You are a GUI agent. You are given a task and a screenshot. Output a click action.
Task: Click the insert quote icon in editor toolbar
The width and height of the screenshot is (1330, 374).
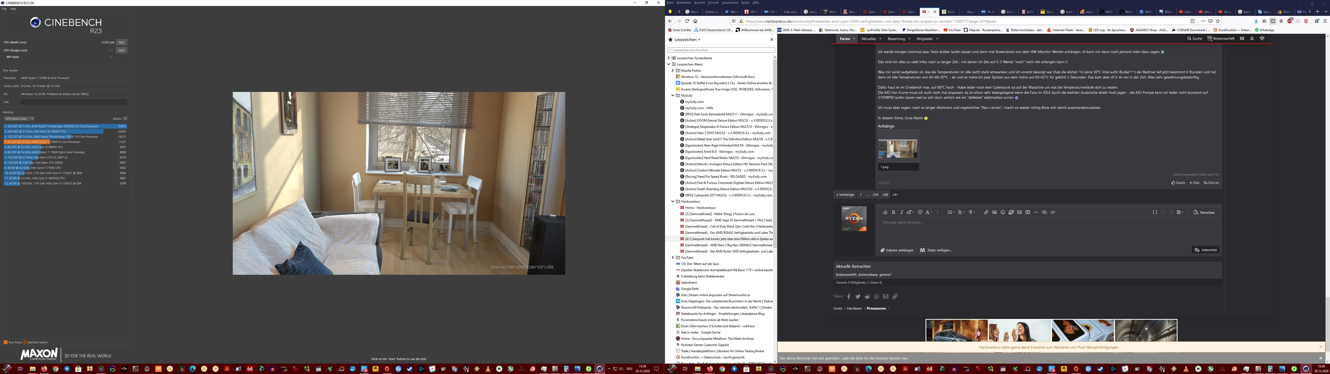click(x=1020, y=212)
